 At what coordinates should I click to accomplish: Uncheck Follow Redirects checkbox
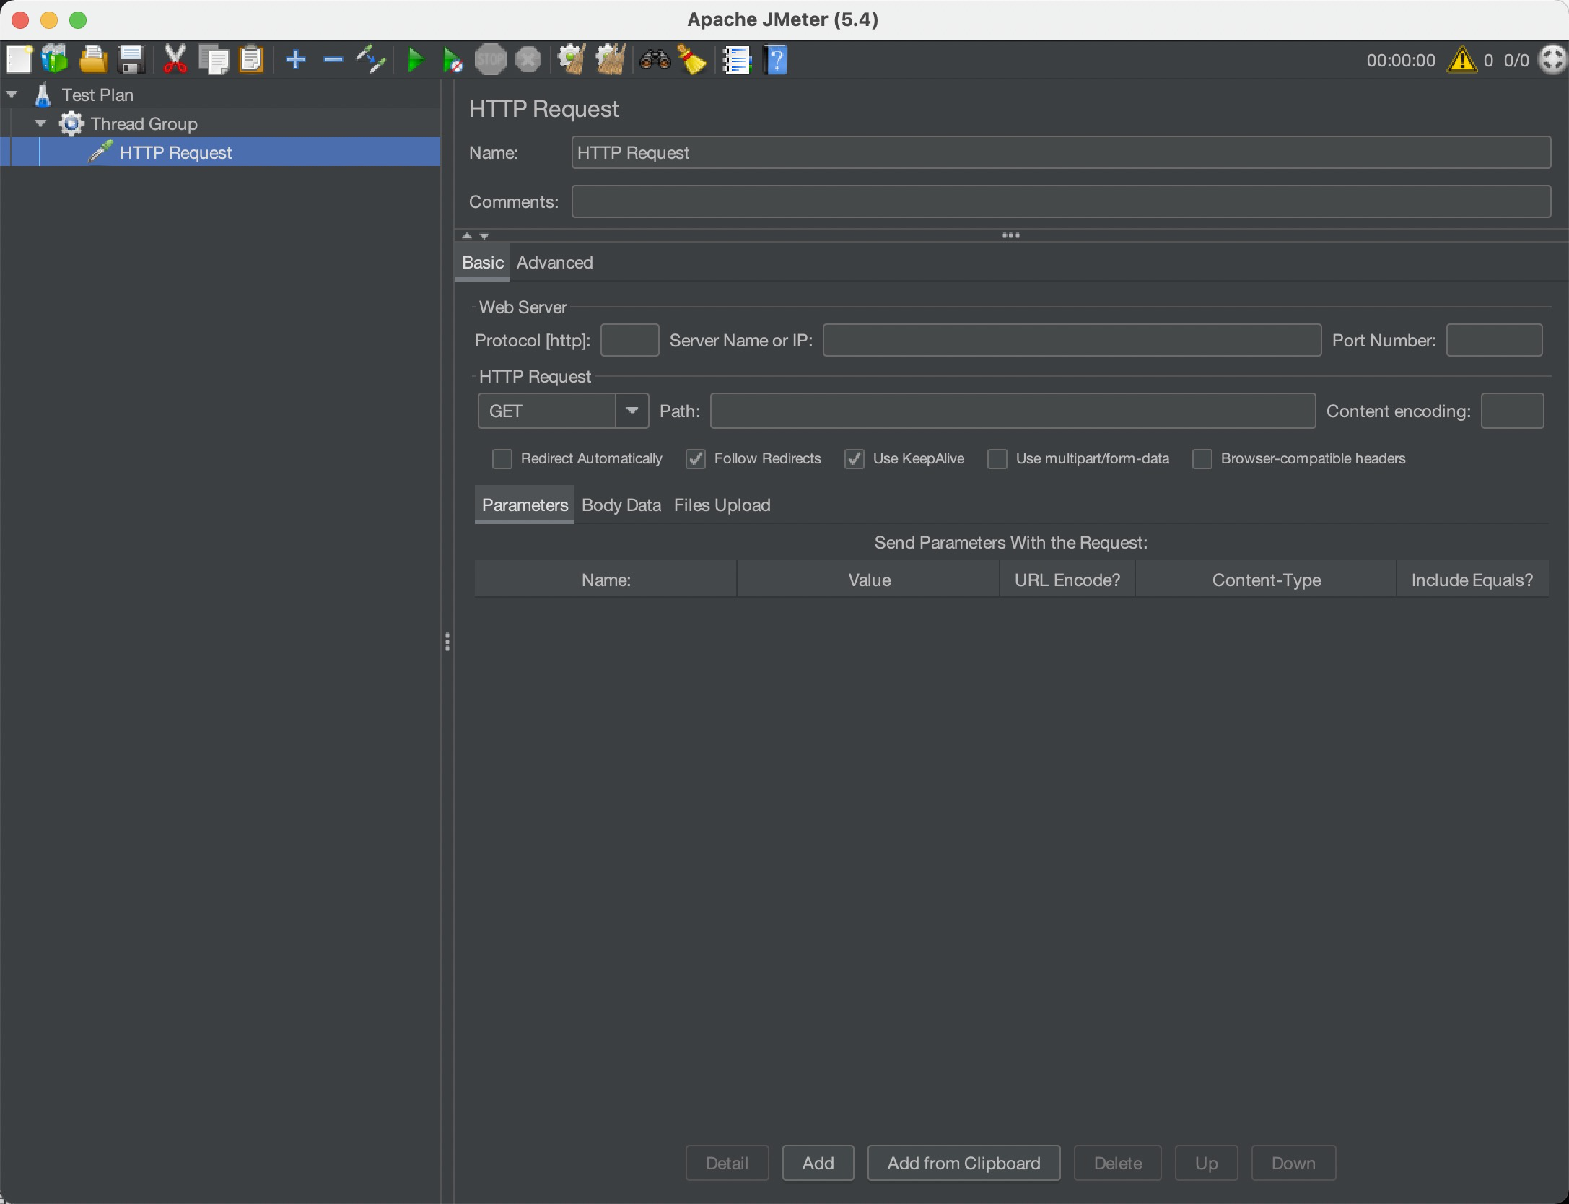tap(696, 459)
